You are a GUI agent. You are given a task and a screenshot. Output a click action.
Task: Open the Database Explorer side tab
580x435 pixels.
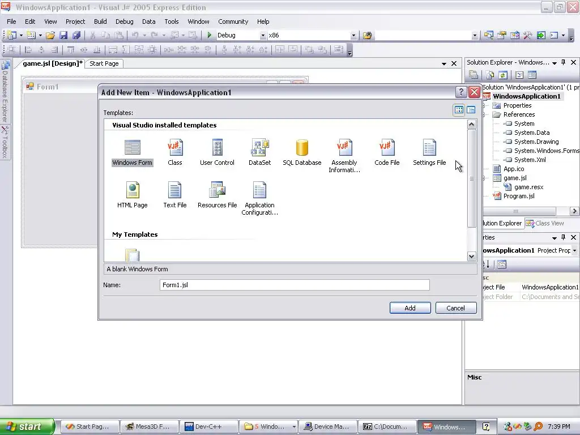(x=5, y=91)
